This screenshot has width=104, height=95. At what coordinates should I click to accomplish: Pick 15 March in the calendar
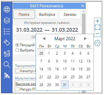[49, 69]
